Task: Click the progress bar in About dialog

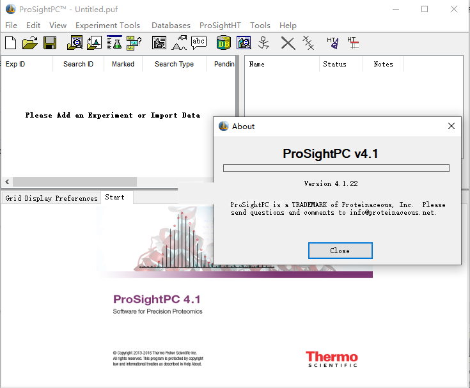Action: pyautogui.click(x=336, y=168)
